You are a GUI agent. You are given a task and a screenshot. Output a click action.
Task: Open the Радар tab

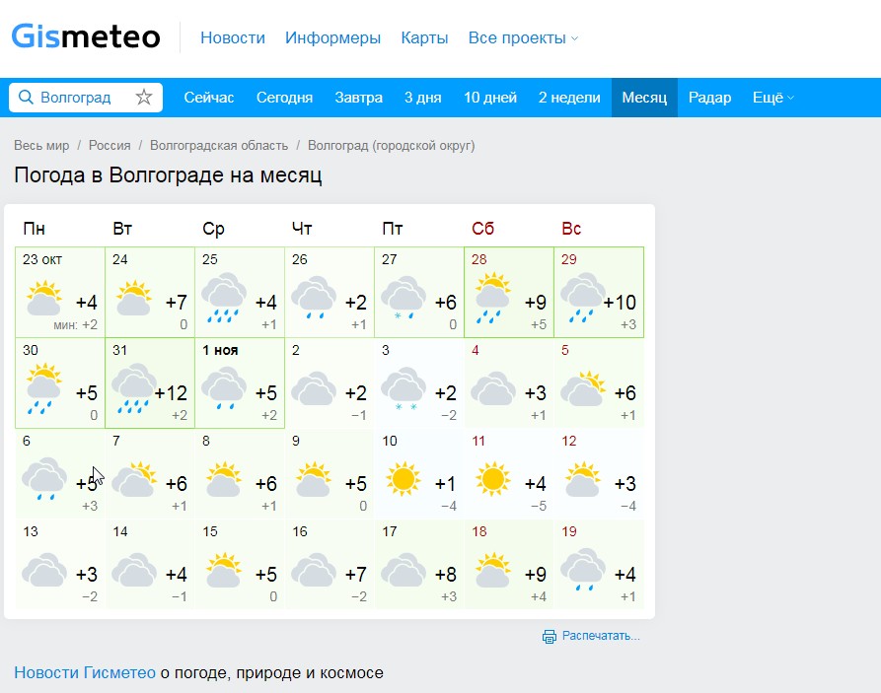[x=709, y=98]
